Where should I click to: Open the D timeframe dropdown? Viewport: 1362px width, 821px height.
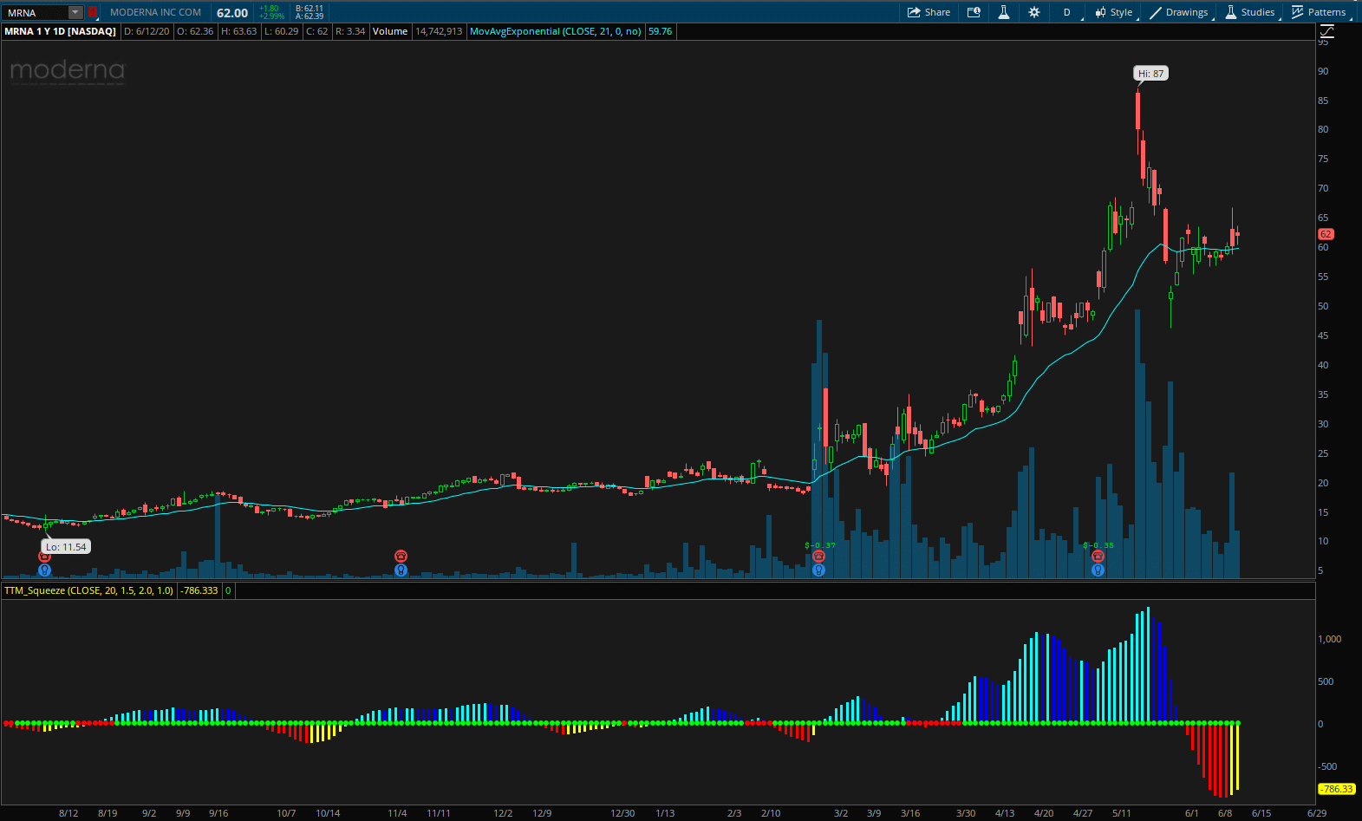click(x=1068, y=12)
